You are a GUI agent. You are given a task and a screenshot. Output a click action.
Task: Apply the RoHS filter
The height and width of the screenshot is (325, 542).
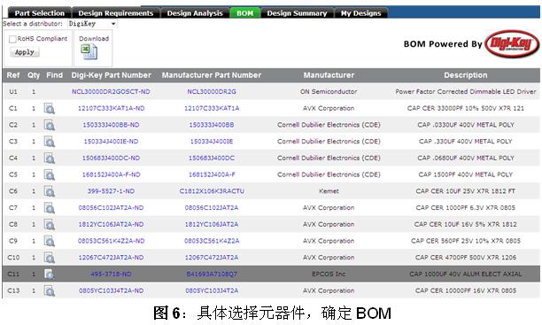click(x=25, y=52)
